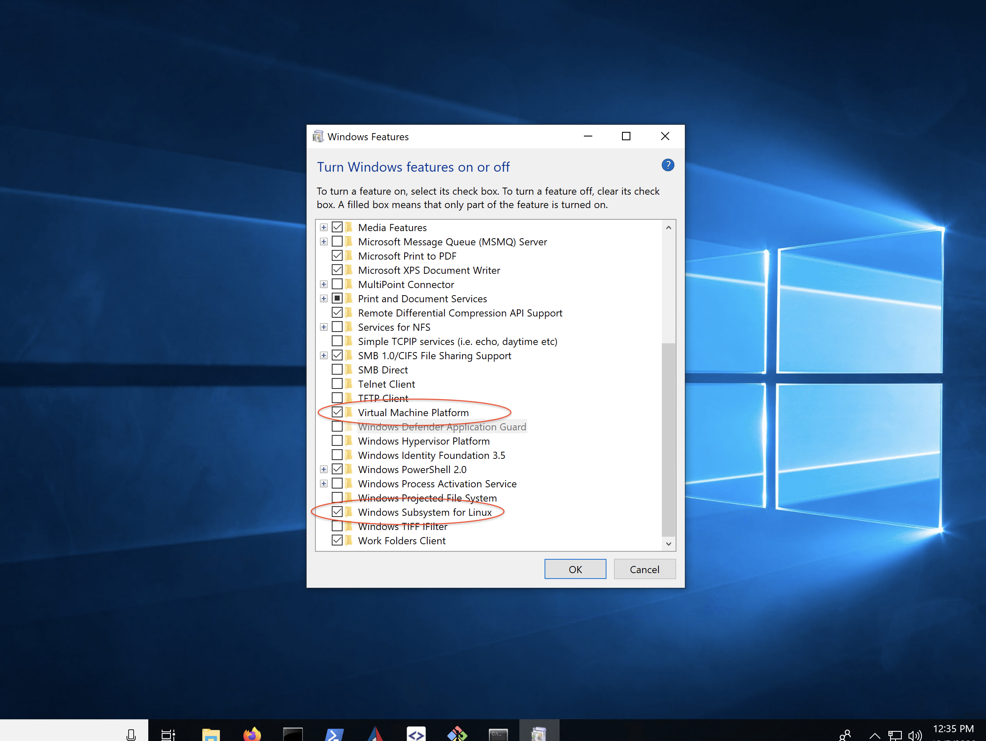Expand the Windows PowerShell 2.0 node

click(324, 469)
